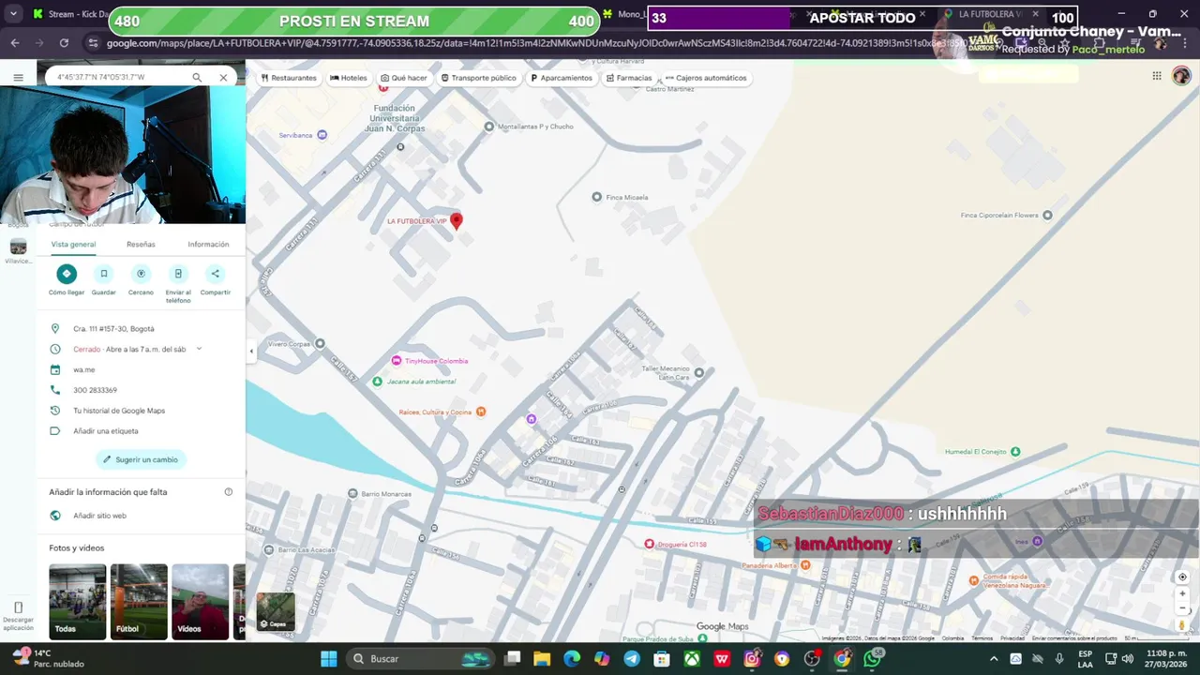Filter map by Restaurantes
The height and width of the screenshot is (675, 1200).
coord(289,78)
